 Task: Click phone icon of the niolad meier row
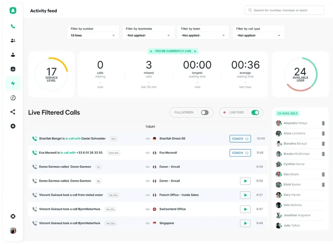[34, 195]
